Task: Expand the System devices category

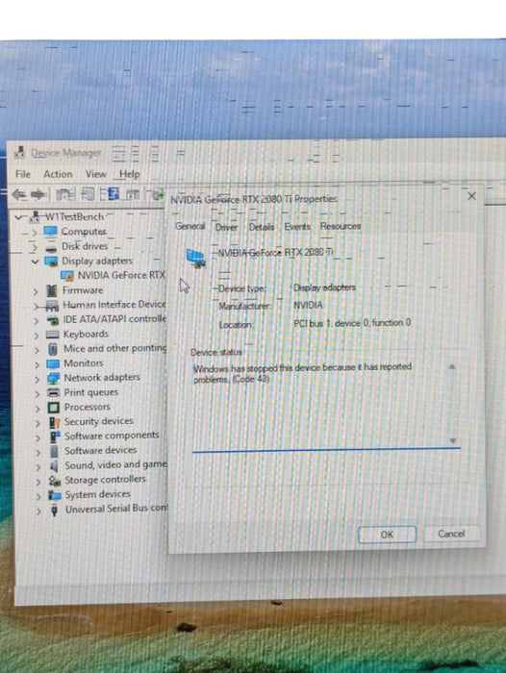Action: click(x=39, y=496)
